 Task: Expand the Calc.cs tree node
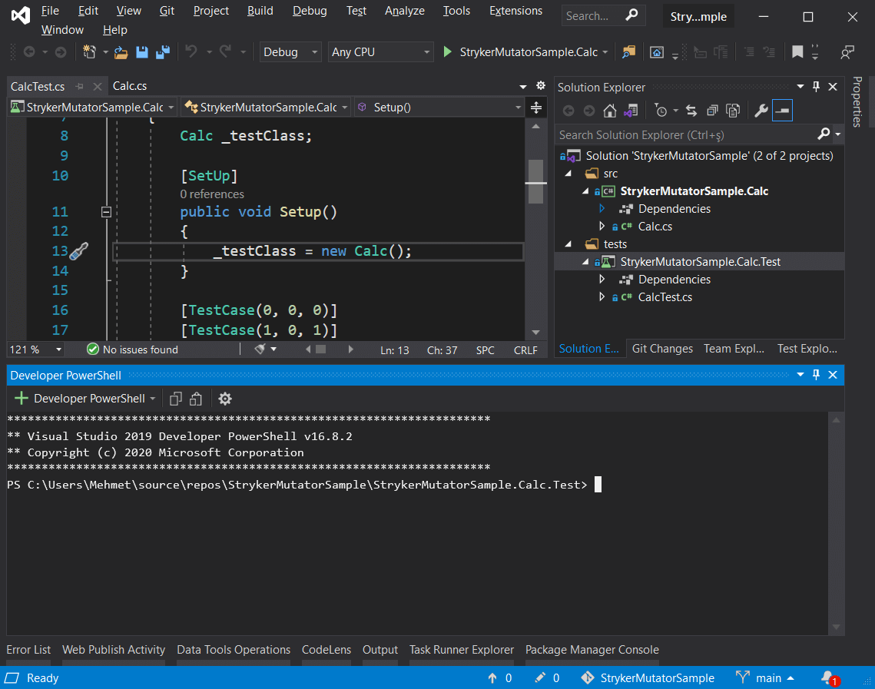tap(602, 226)
